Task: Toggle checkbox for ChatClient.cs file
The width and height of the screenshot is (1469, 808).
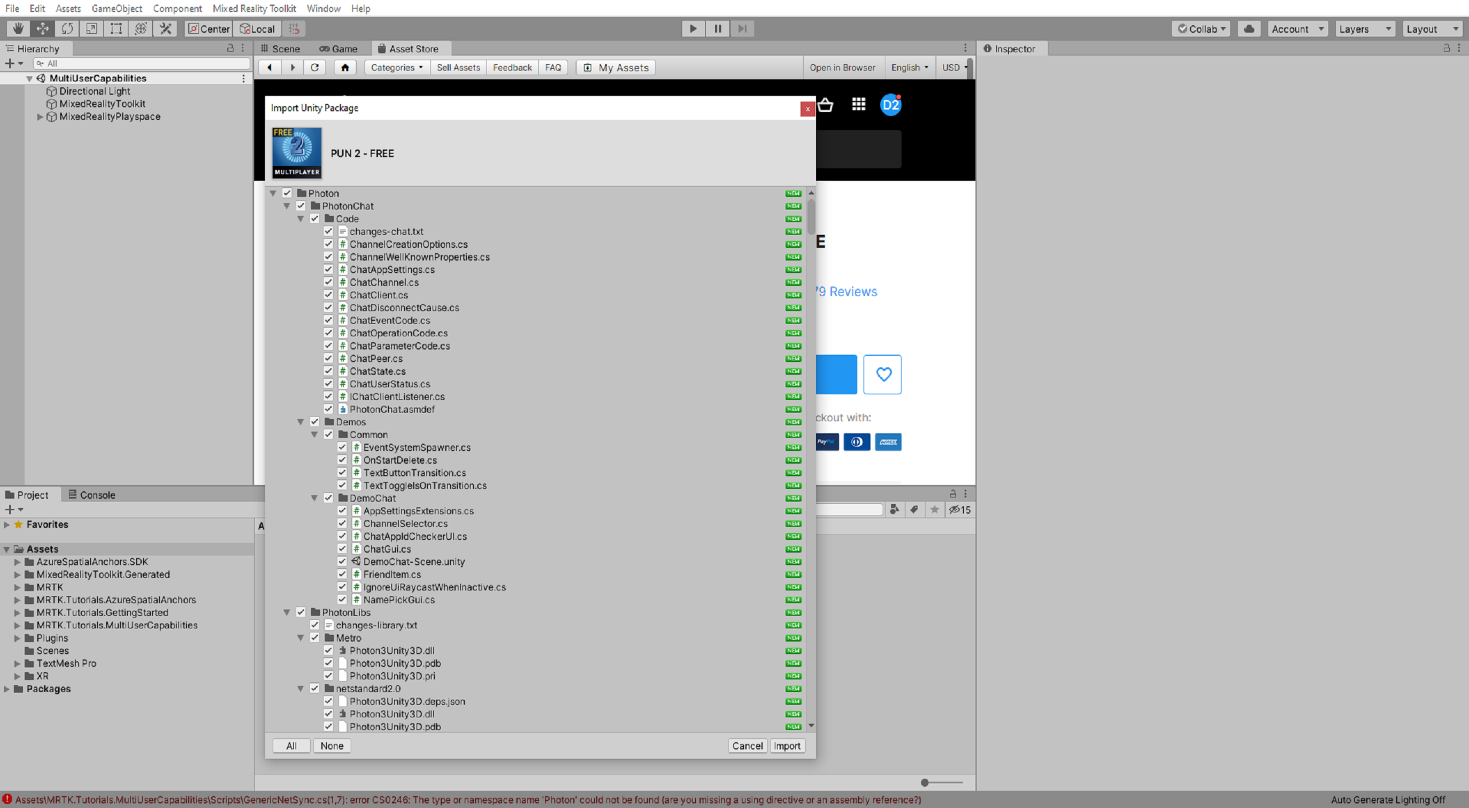Action: tap(329, 294)
